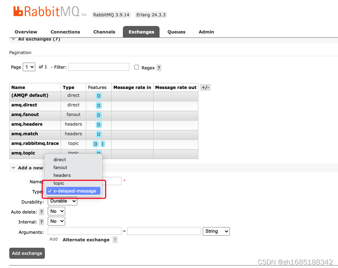Open the Page number dropdown
Image resolution: width=338 pixels, height=268 pixels.
[29, 67]
